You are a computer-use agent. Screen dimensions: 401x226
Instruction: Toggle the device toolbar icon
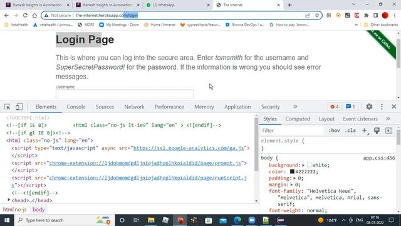[x=19, y=107]
